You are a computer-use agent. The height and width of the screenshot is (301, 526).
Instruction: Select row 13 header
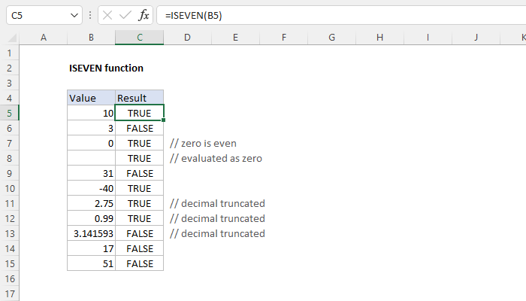click(9, 233)
